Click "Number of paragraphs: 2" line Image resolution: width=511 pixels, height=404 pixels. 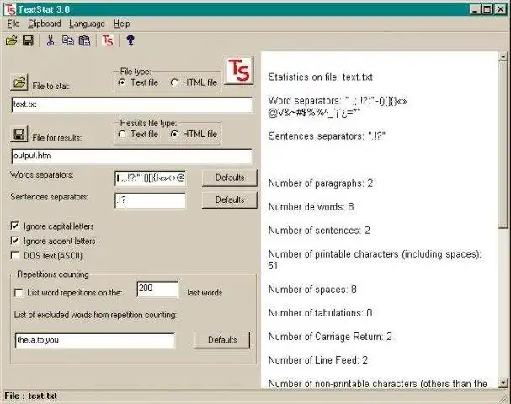pos(321,183)
